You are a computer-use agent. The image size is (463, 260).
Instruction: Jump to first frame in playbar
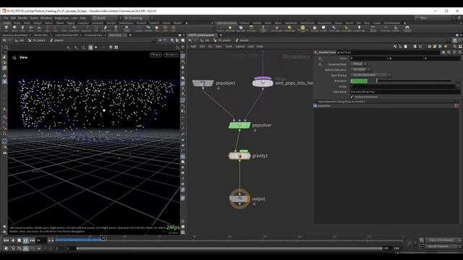tap(7, 240)
